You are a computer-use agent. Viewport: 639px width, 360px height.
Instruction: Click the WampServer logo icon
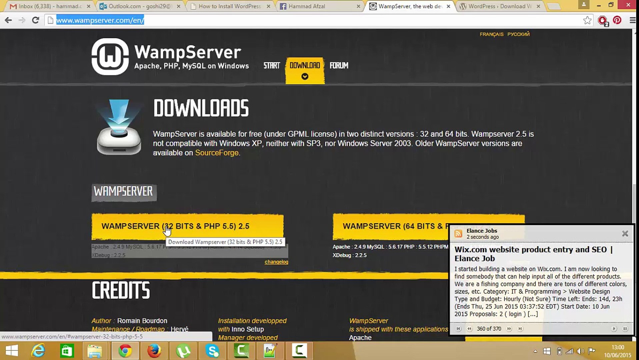click(110, 56)
